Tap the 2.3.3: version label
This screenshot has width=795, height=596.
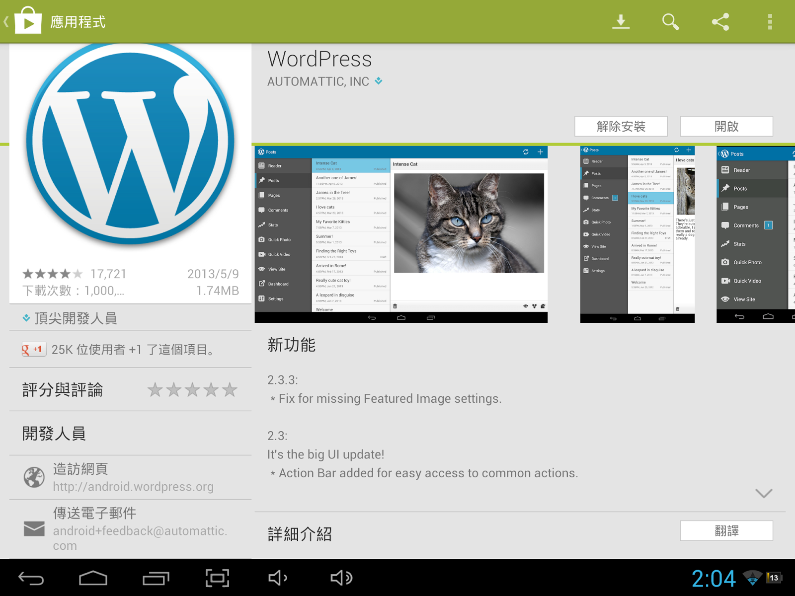pyautogui.click(x=283, y=380)
